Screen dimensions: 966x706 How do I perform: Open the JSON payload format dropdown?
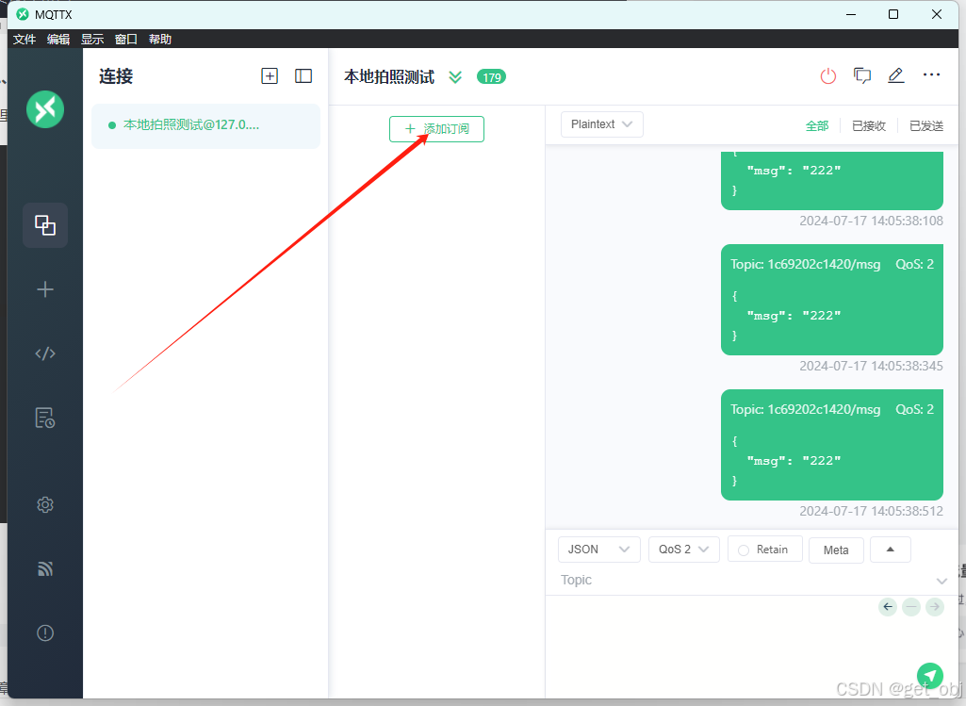(x=598, y=550)
